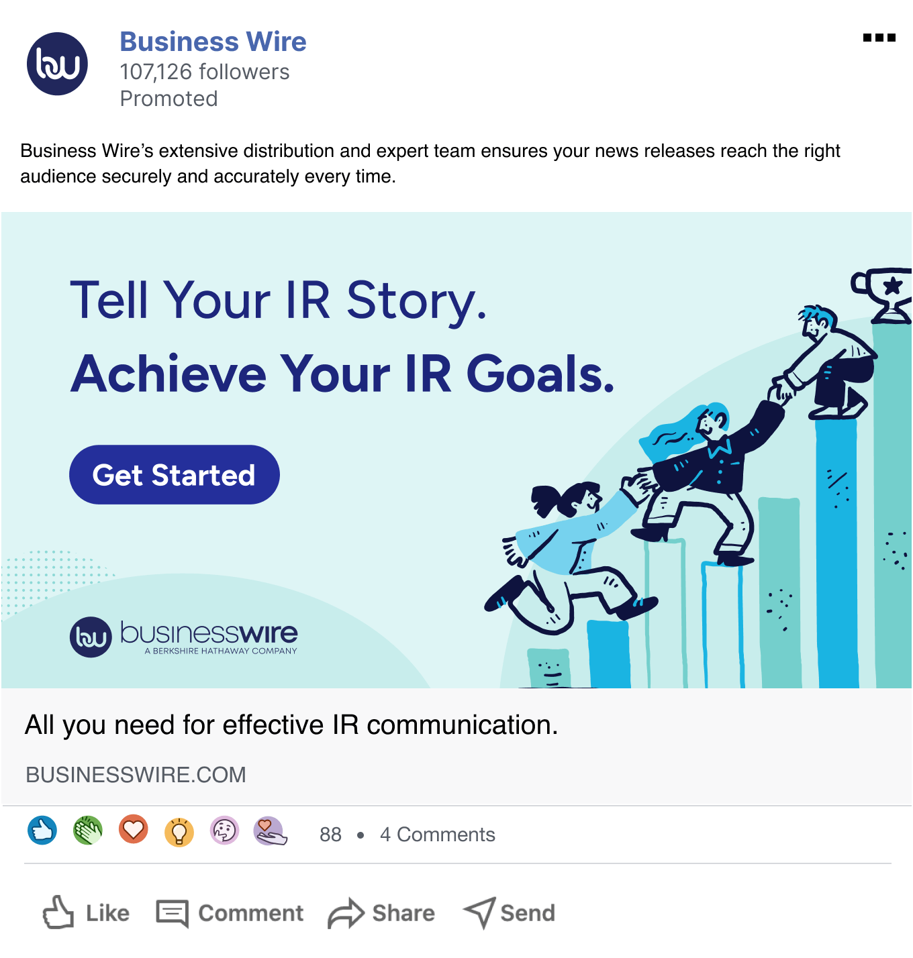View the 88 reactions count
The width and height of the screenshot is (913, 958).
click(x=330, y=835)
